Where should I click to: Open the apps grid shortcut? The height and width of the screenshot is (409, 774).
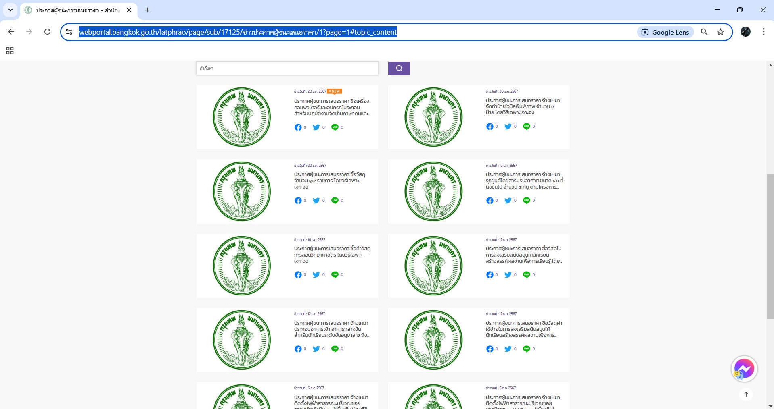(x=10, y=51)
